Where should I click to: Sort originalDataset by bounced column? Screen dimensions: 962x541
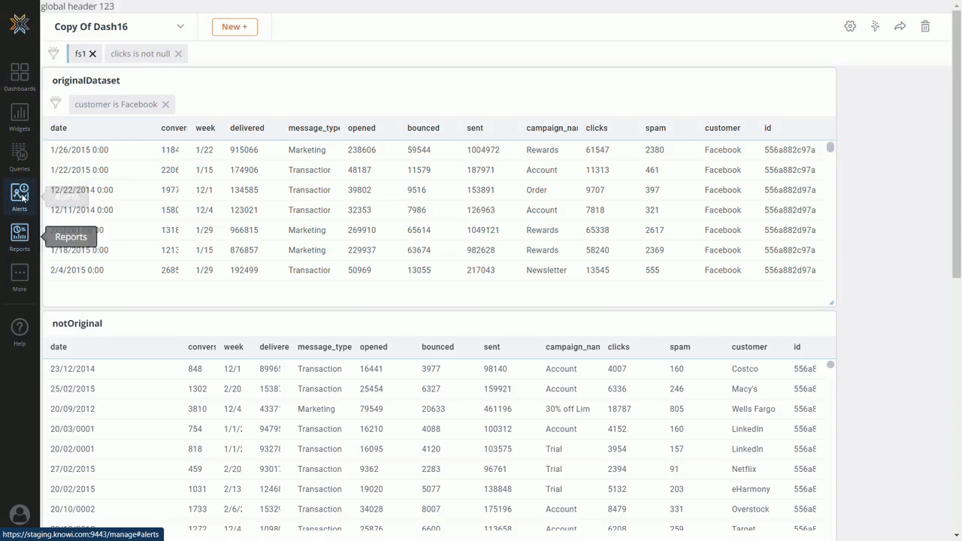pyautogui.click(x=423, y=128)
